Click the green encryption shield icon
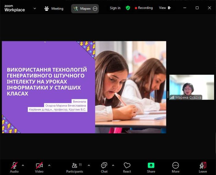The height and width of the screenshot is (175, 216). [x=128, y=8]
